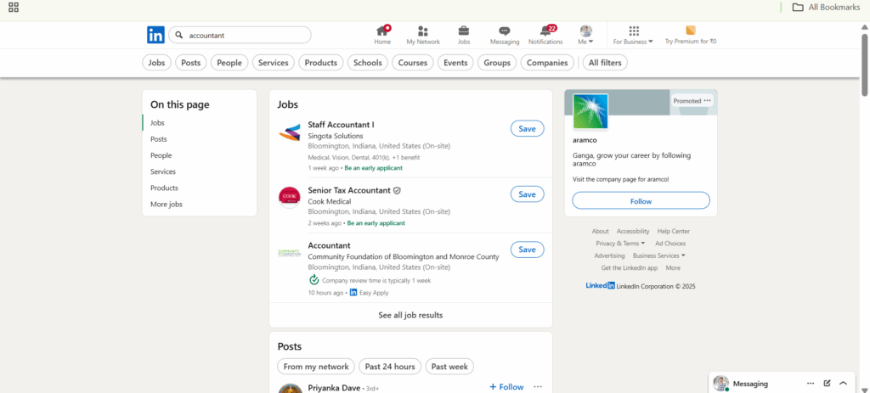Toggle the Companies filter pill

[547, 63]
